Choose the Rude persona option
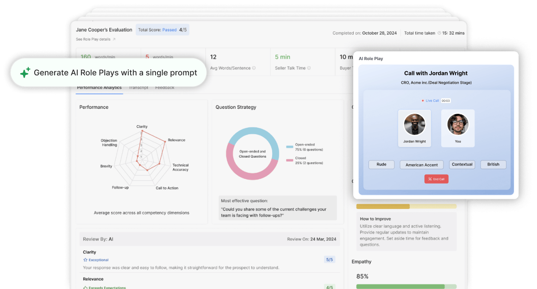Image resolution: width=537 pixels, height=289 pixels. 381,165
